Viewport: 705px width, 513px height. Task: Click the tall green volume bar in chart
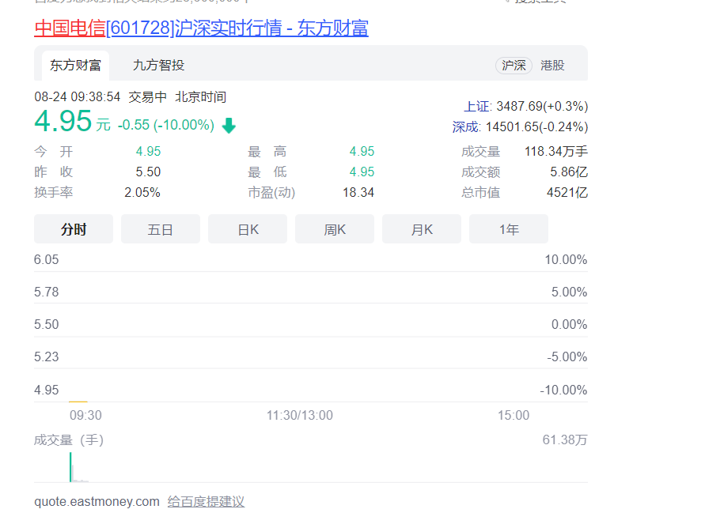click(x=70, y=467)
